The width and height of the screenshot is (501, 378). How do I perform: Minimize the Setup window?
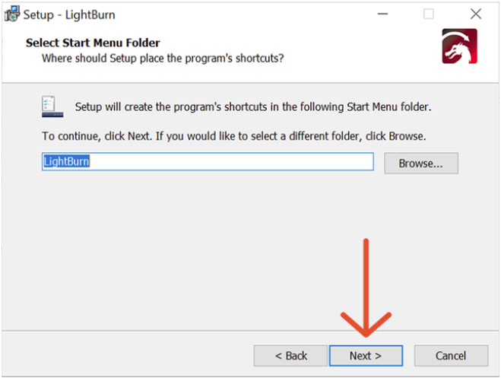click(x=382, y=14)
